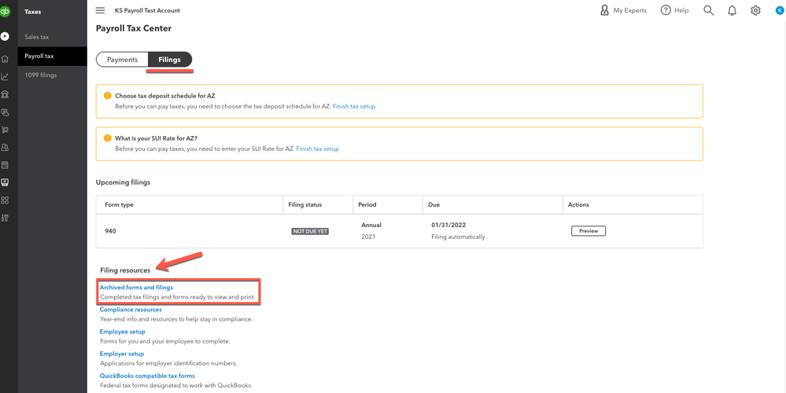Switch to the Filings tab
This screenshot has width=786, height=393.
point(170,60)
